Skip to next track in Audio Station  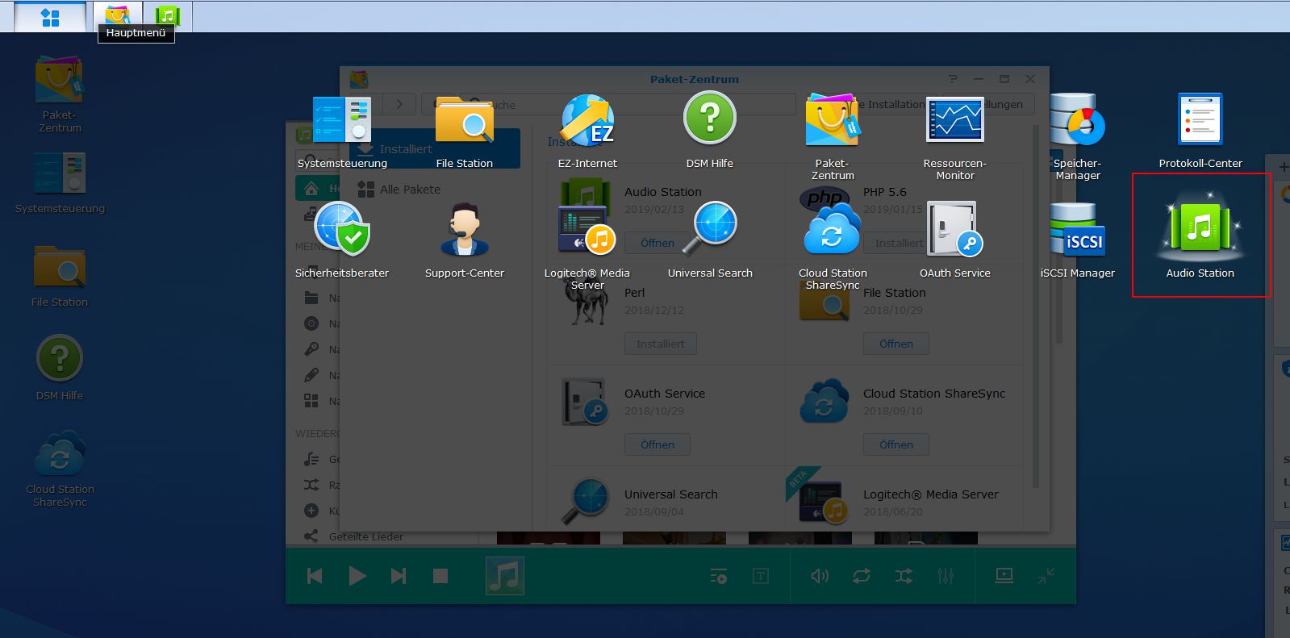(x=399, y=576)
